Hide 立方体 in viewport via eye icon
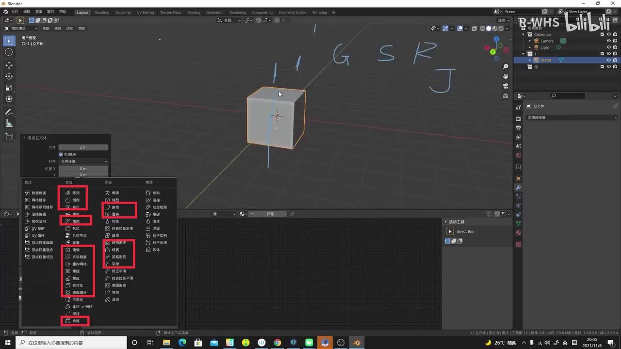 [x=608, y=61]
